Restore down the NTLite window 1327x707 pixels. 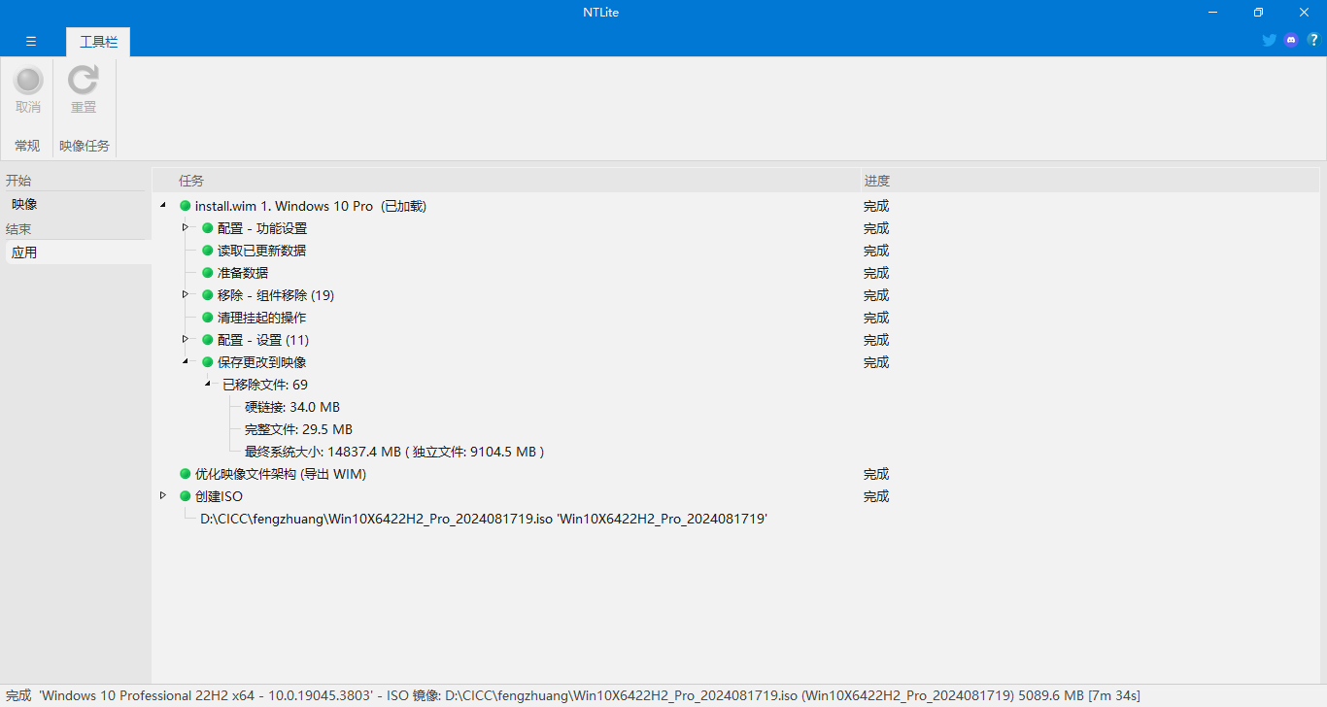point(1258,12)
